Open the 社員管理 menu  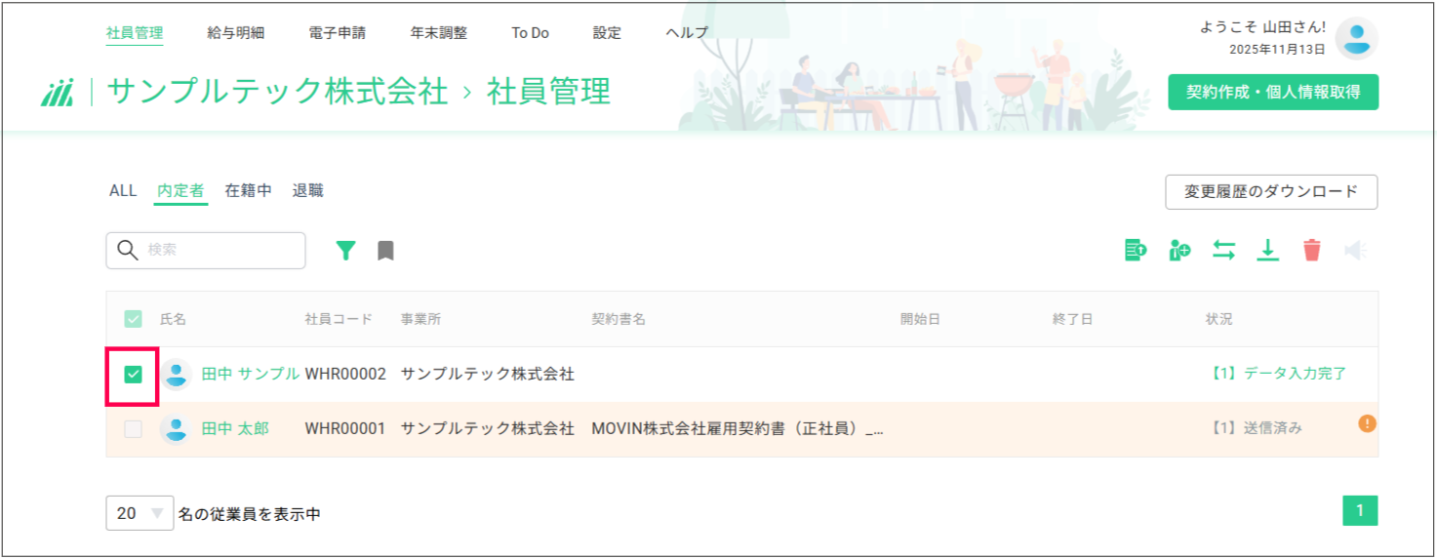pos(135,32)
